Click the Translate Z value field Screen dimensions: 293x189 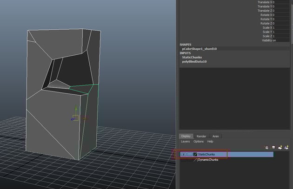(x=281, y=11)
